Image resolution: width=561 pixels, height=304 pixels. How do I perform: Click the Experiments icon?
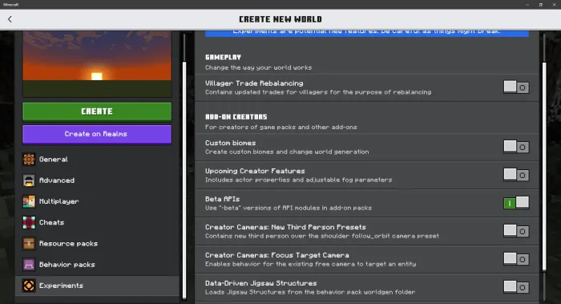coord(29,286)
